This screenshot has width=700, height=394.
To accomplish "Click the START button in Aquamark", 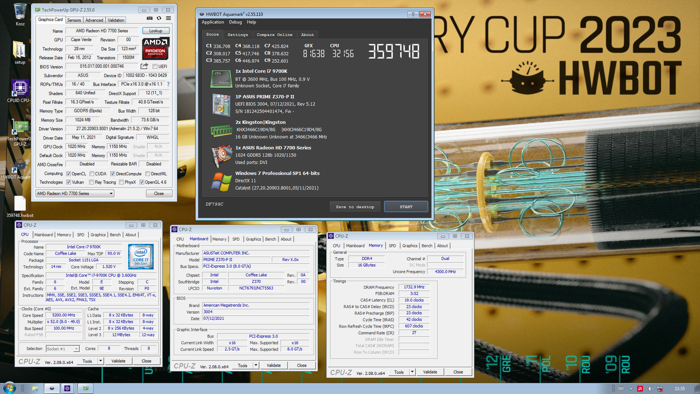I will [406, 206].
